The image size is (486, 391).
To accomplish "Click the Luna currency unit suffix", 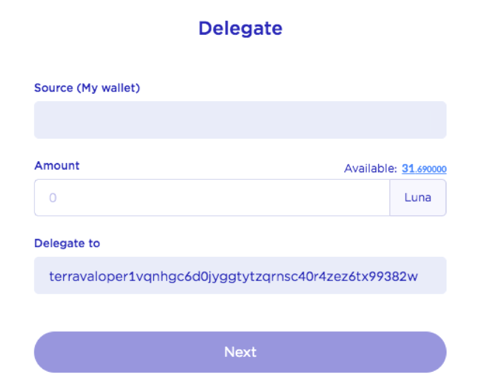I will [418, 198].
